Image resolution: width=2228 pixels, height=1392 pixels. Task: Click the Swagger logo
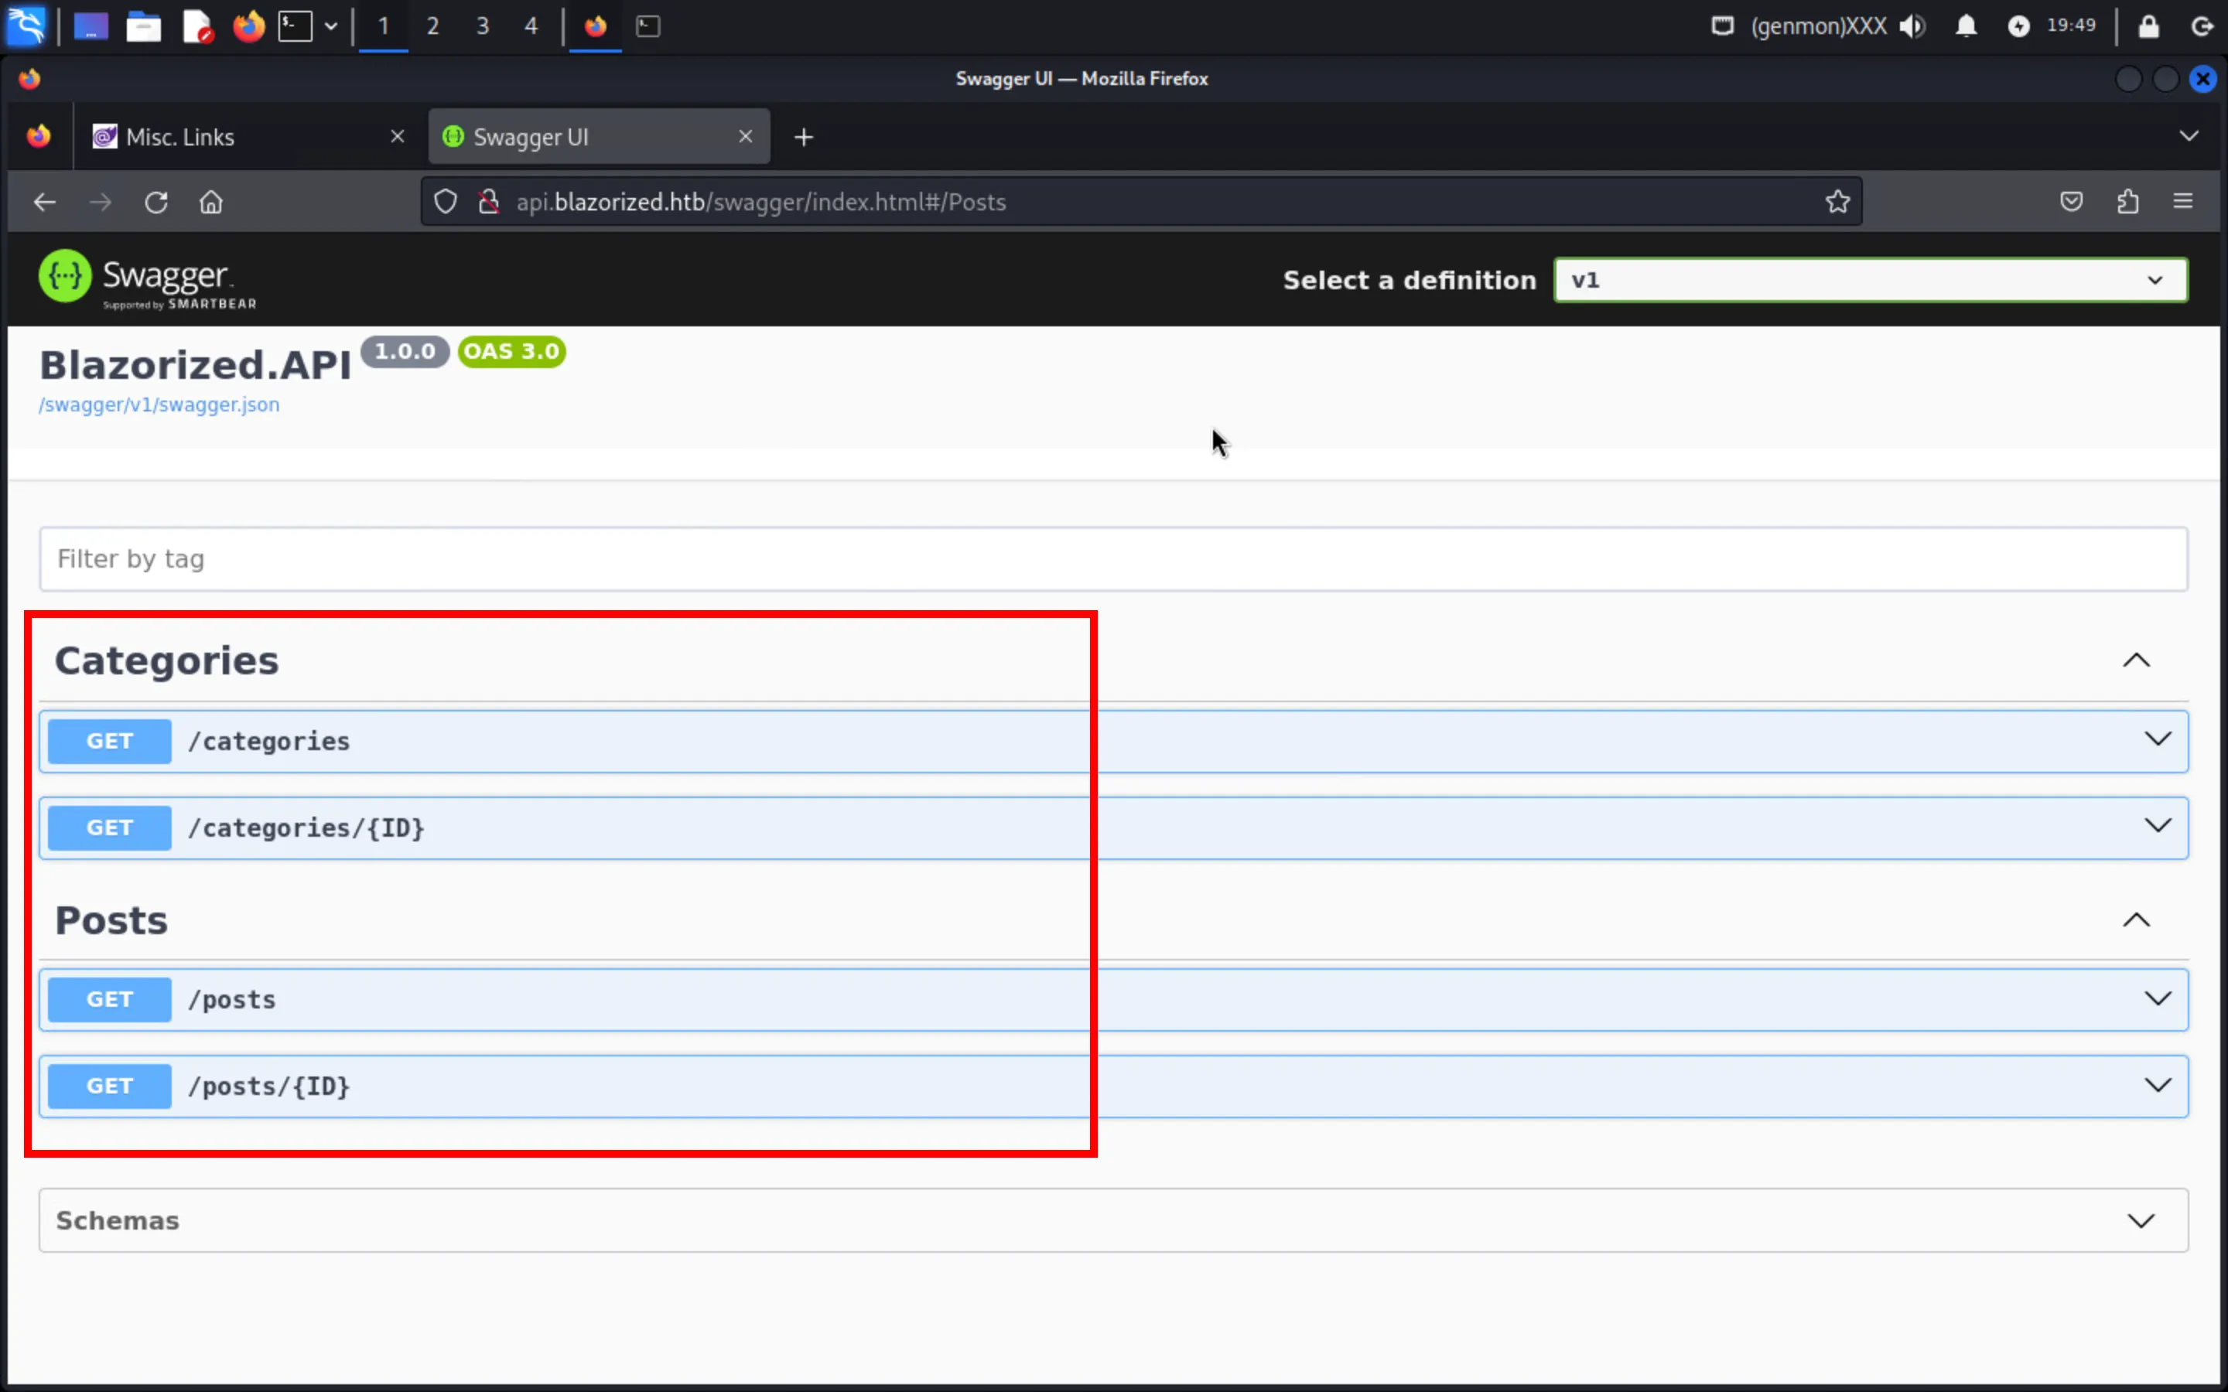[x=147, y=280]
